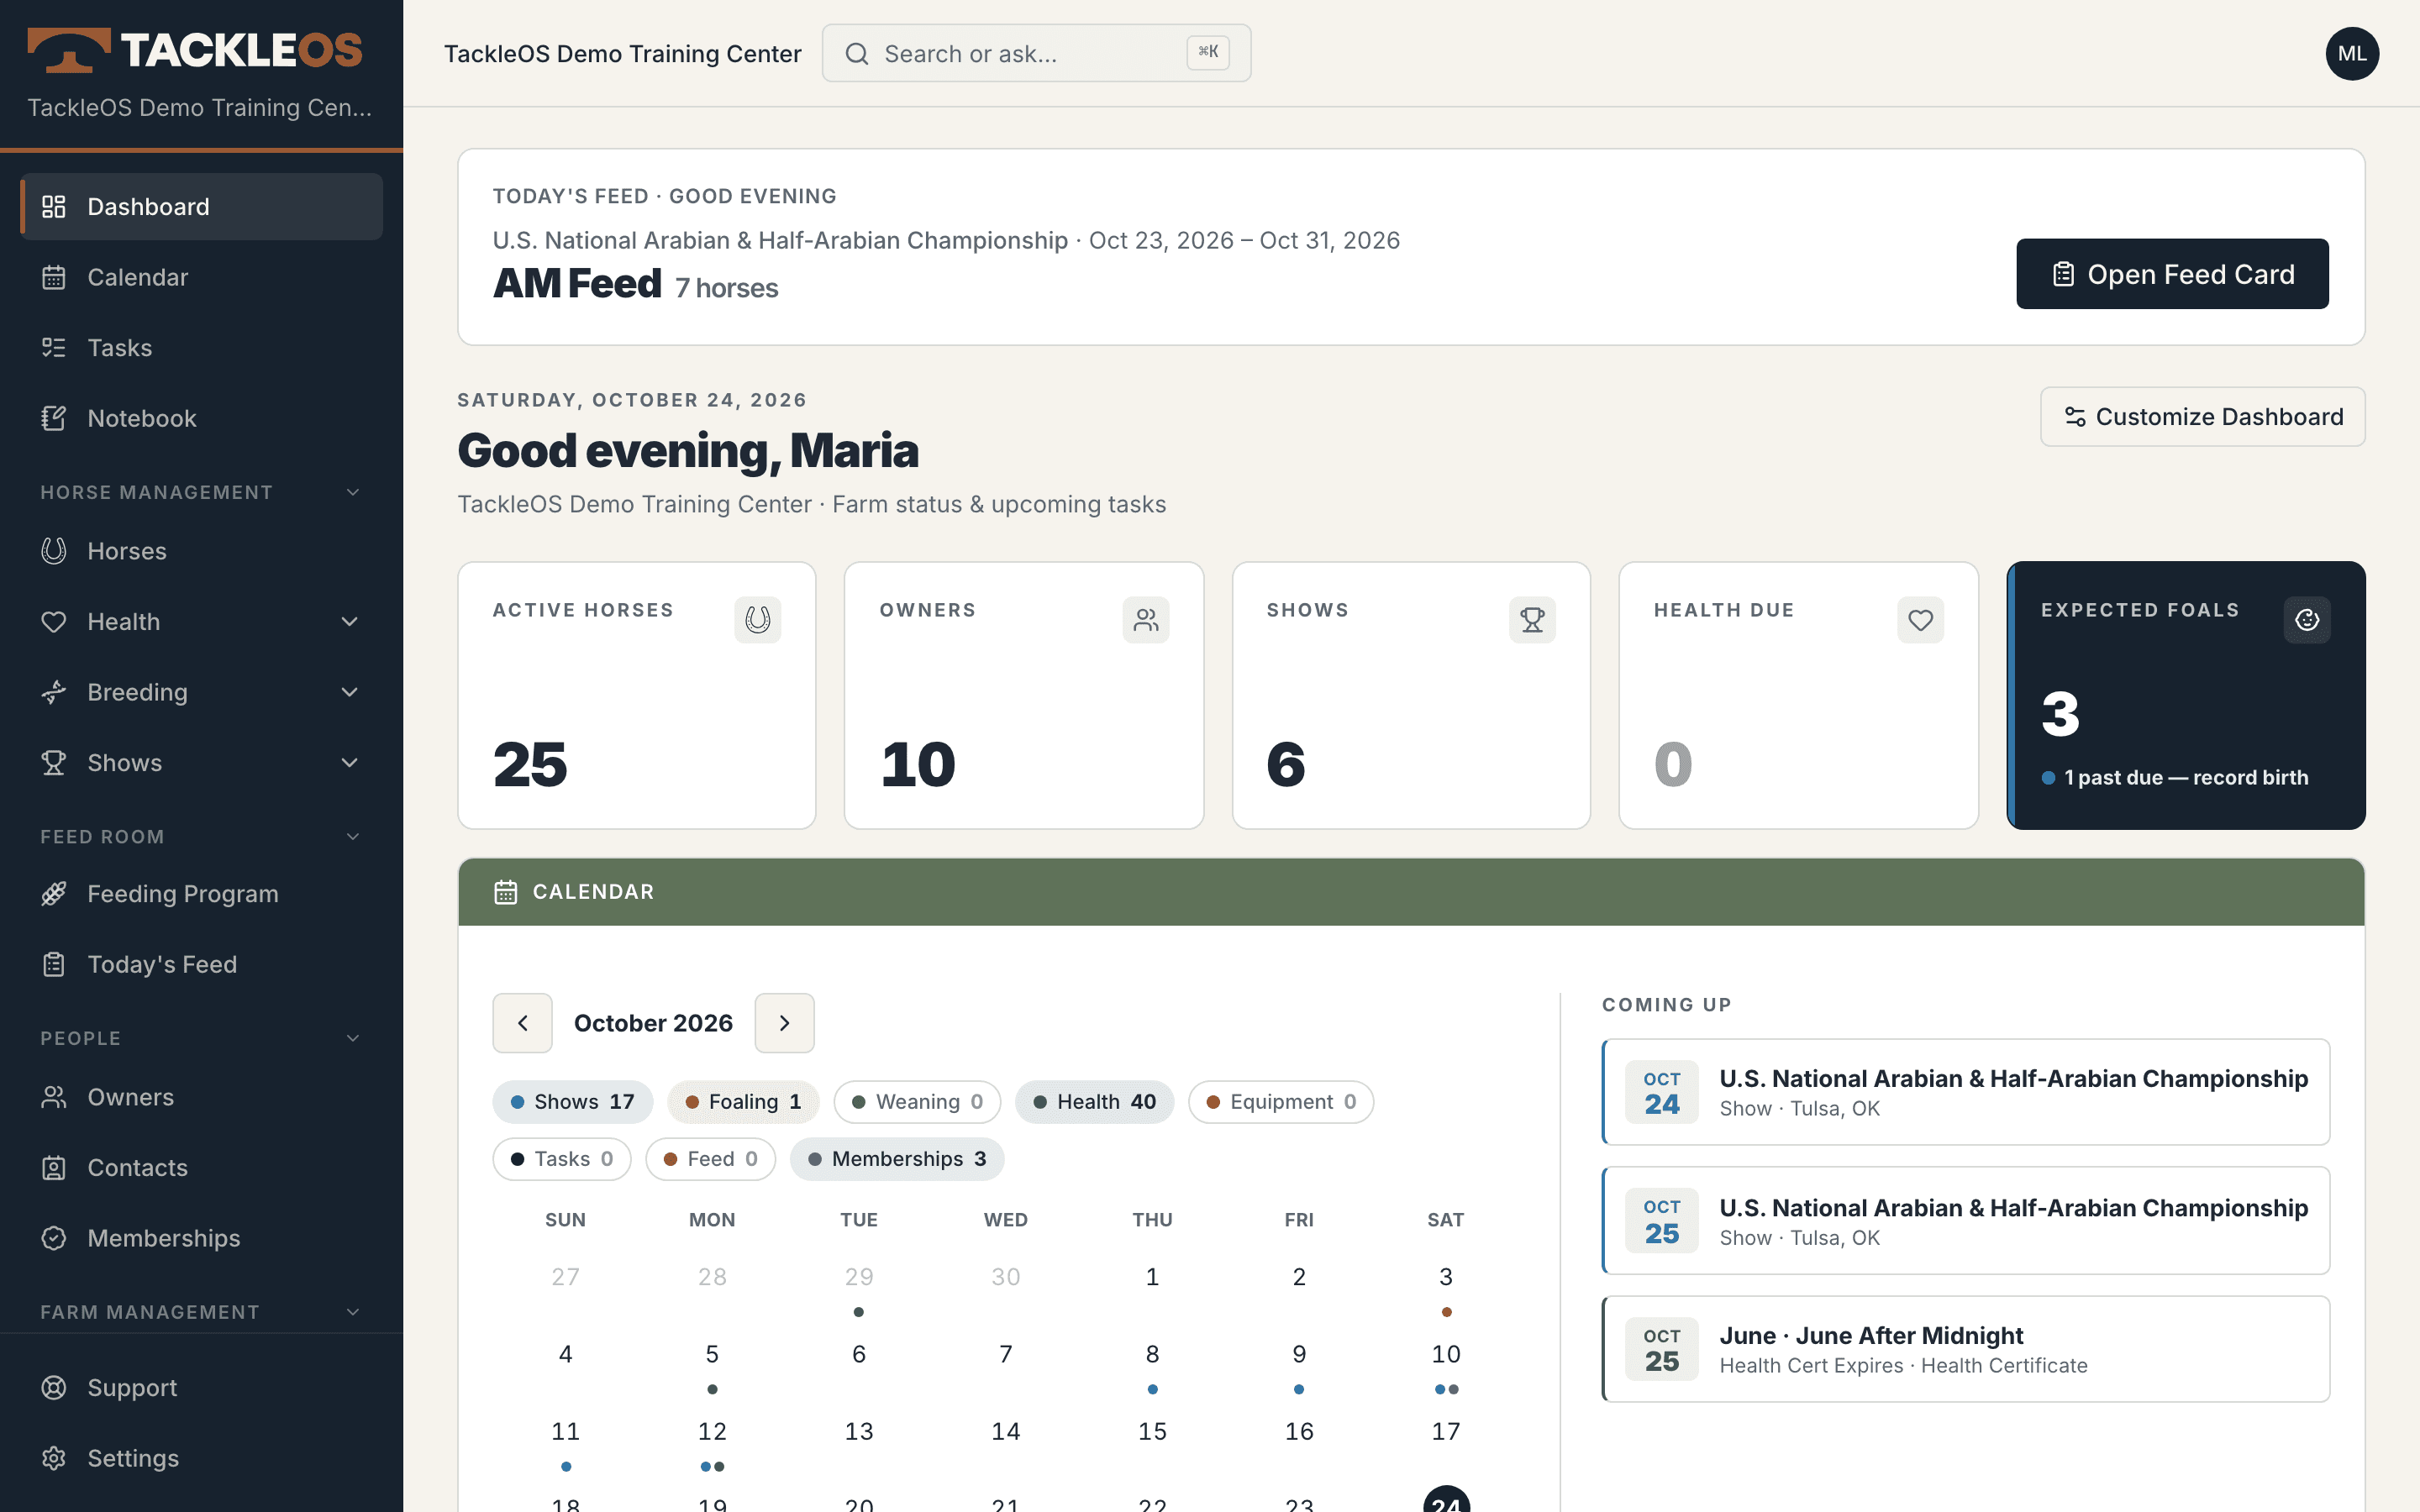
Task: Toggle the Health 40 calendar filter
Action: coord(1094,1102)
